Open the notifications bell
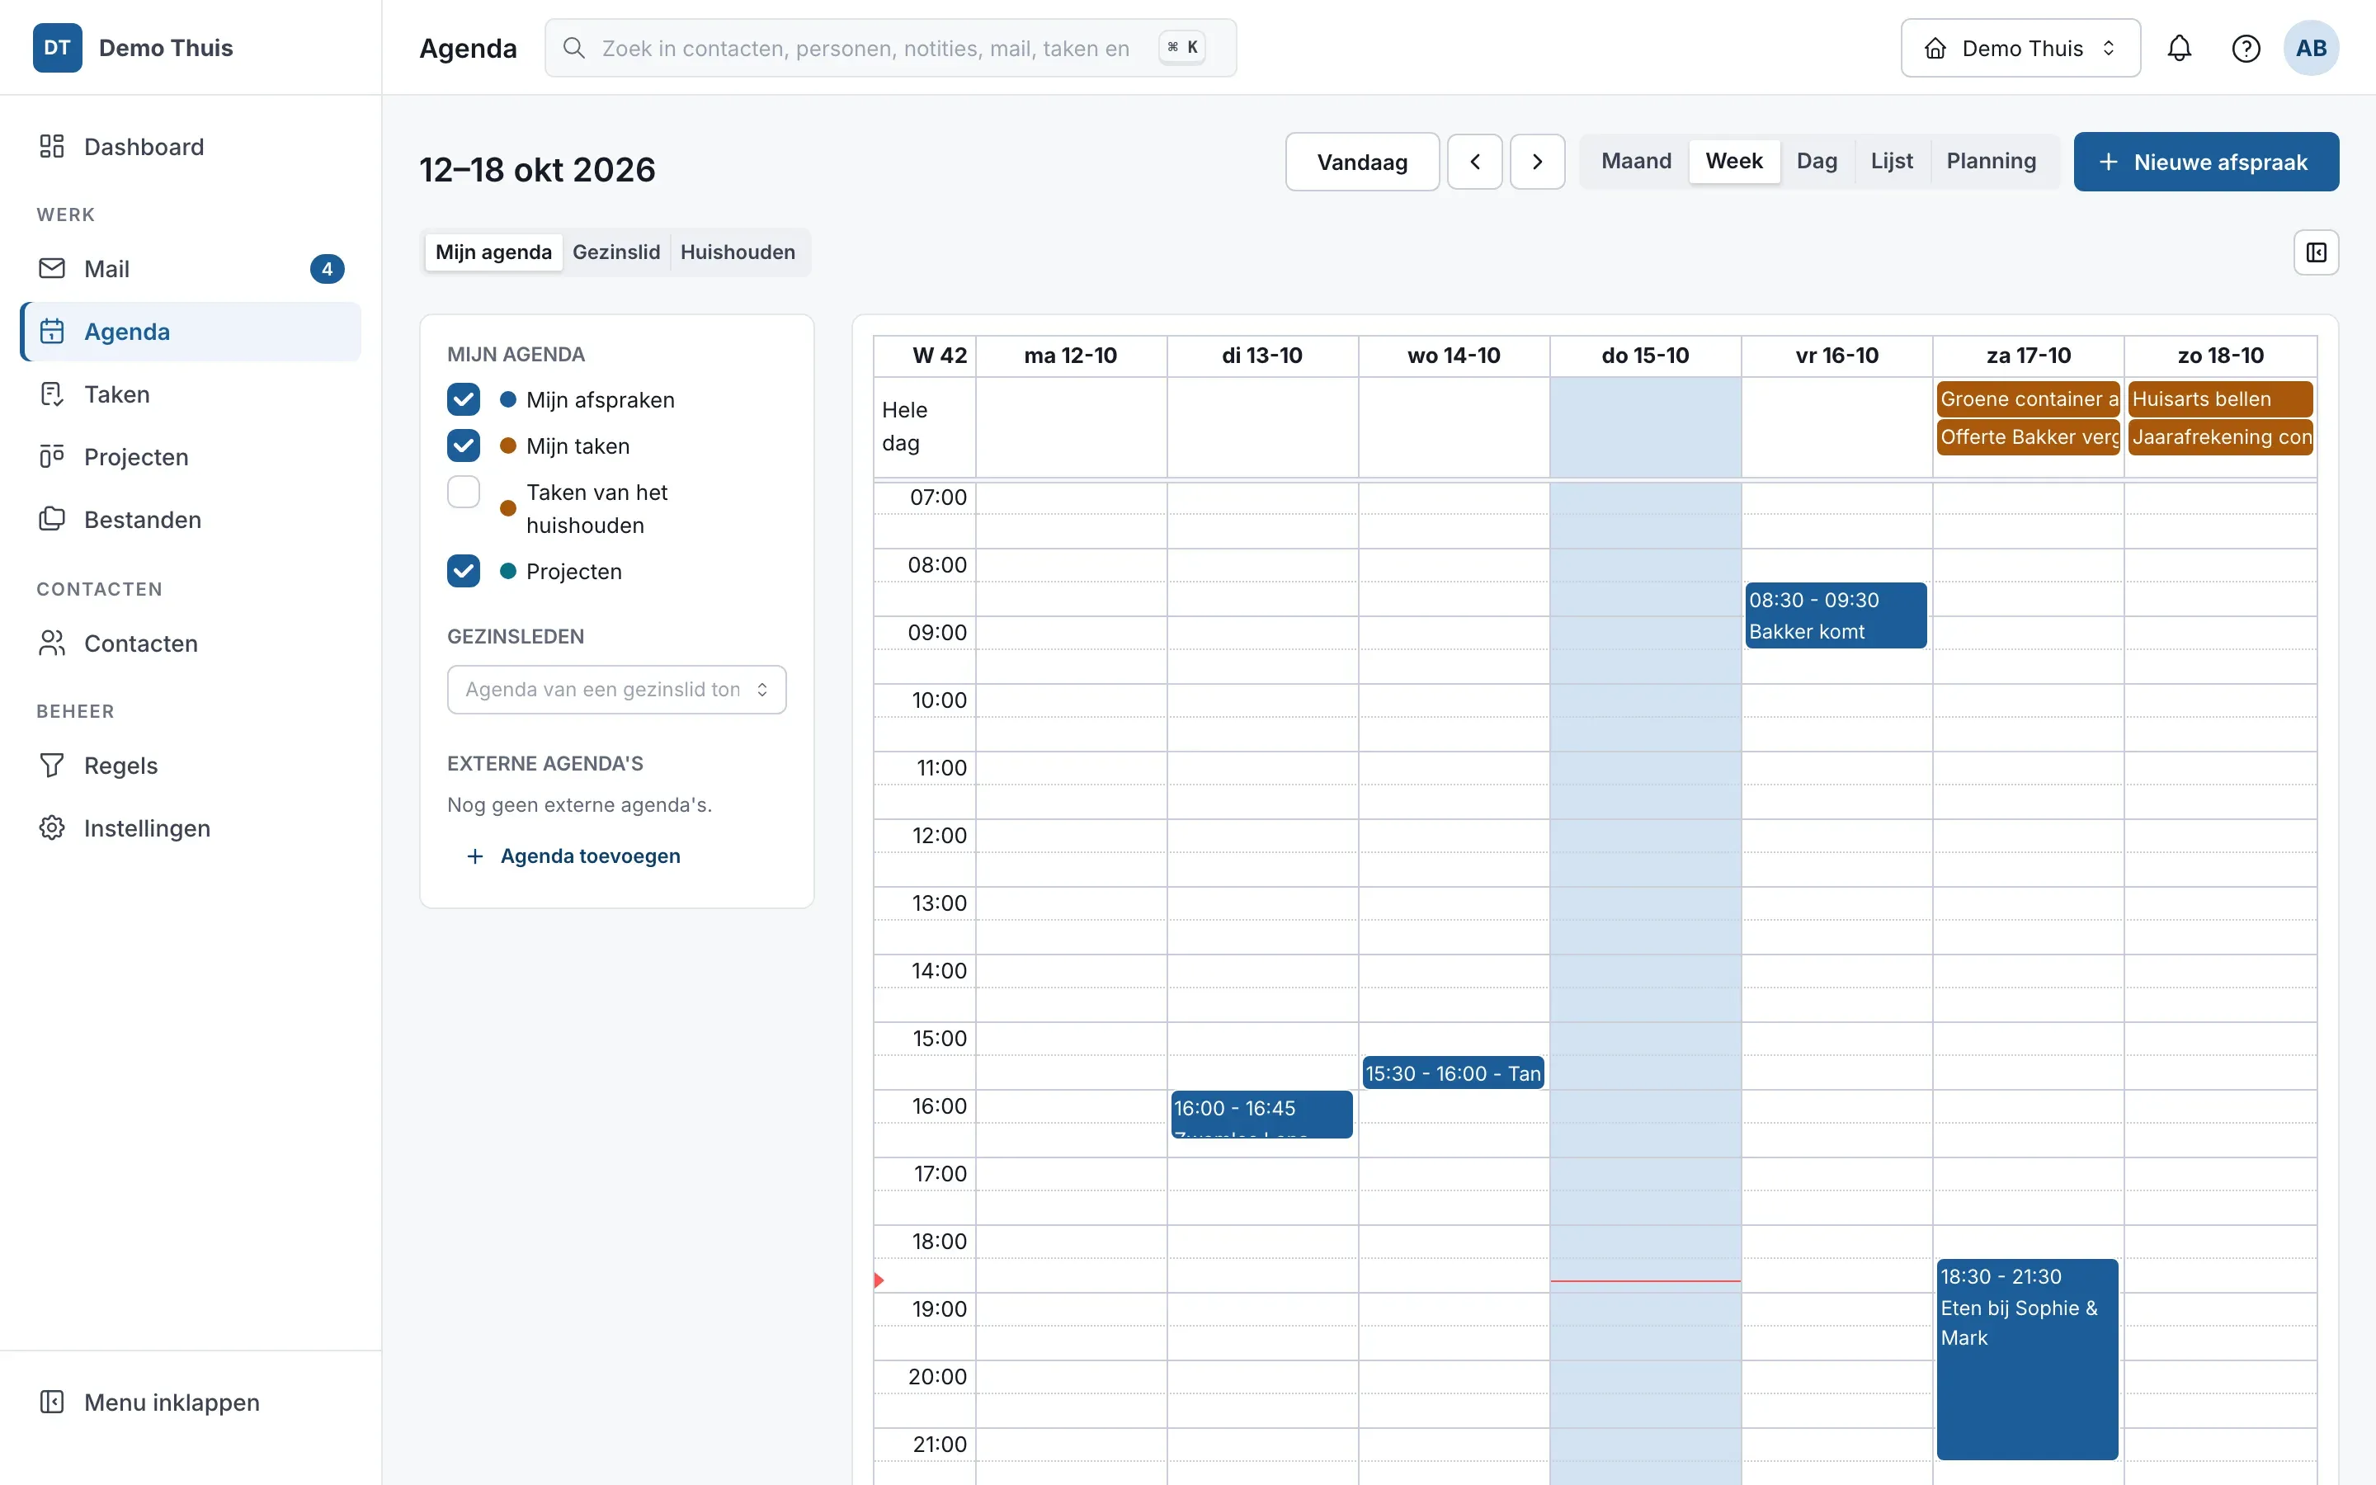 pos(2179,48)
